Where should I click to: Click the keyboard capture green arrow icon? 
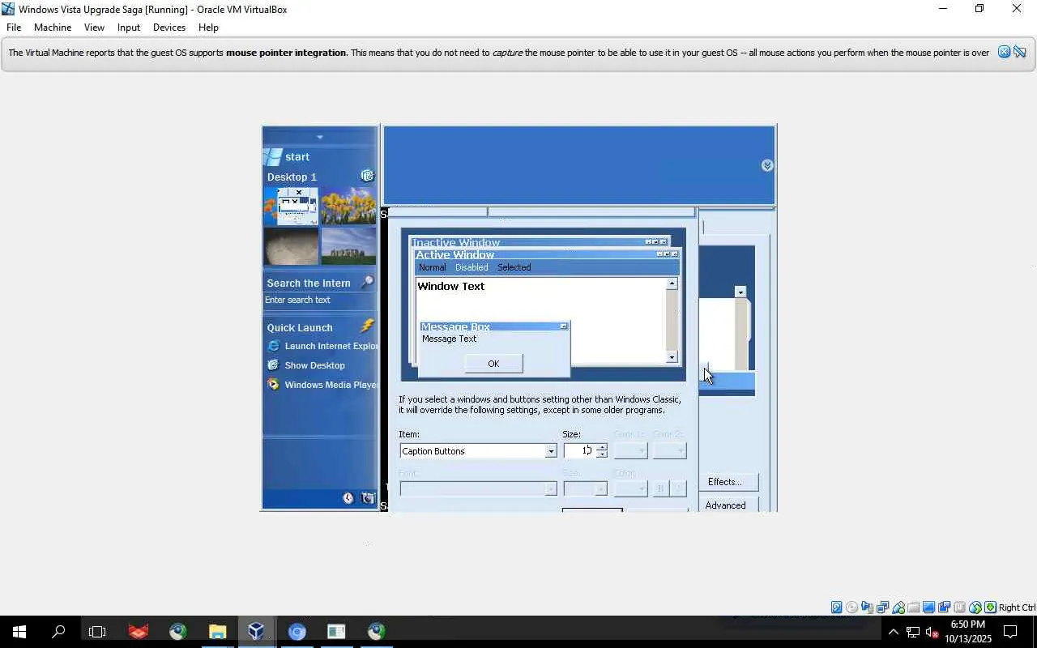point(990,607)
